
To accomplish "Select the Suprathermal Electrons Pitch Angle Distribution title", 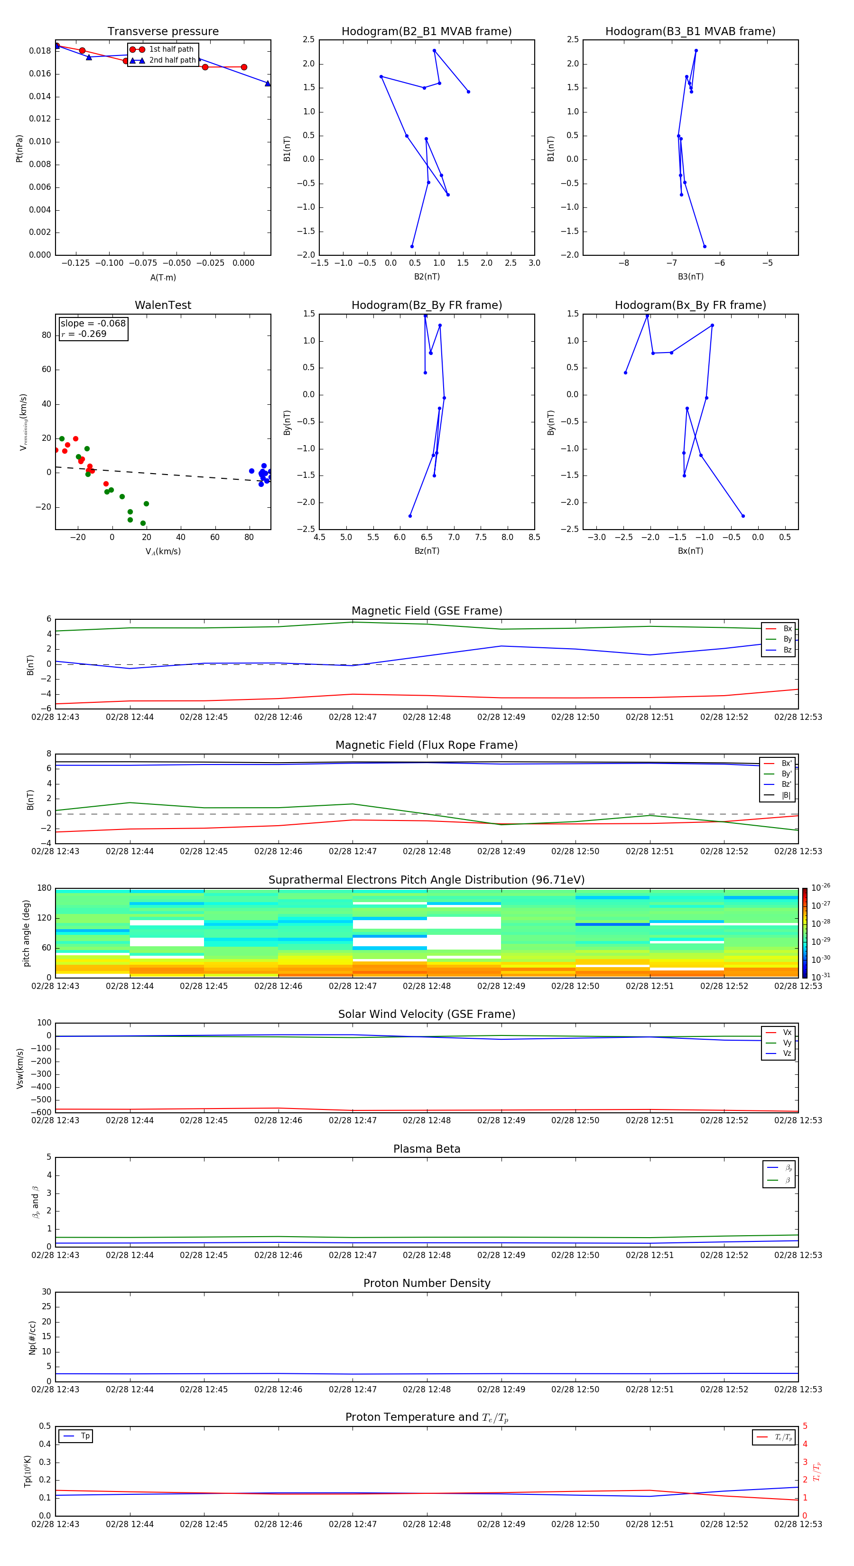I will coord(427,880).
